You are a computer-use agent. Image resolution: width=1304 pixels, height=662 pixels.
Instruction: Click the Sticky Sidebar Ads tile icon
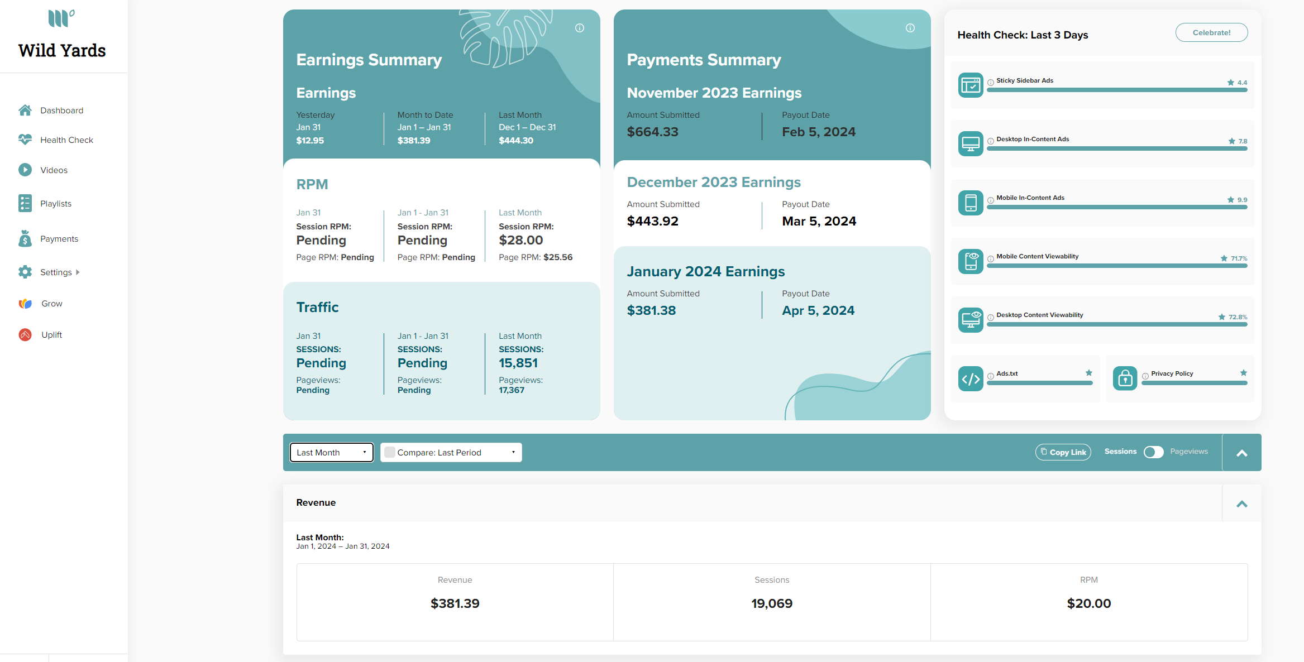(x=971, y=85)
